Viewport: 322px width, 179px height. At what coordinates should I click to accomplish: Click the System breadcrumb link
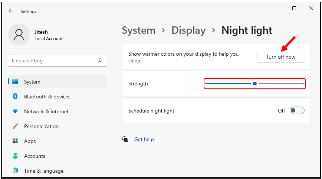[x=139, y=30]
